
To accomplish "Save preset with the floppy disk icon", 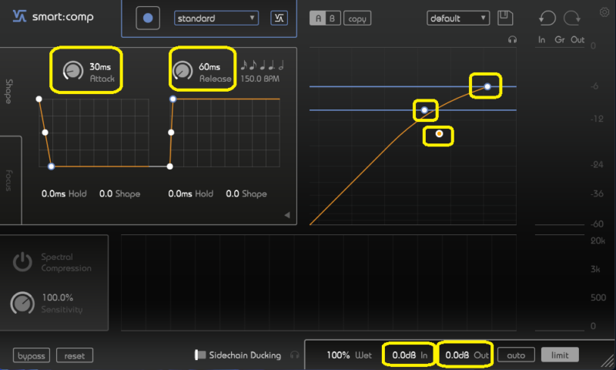I will click(x=505, y=18).
